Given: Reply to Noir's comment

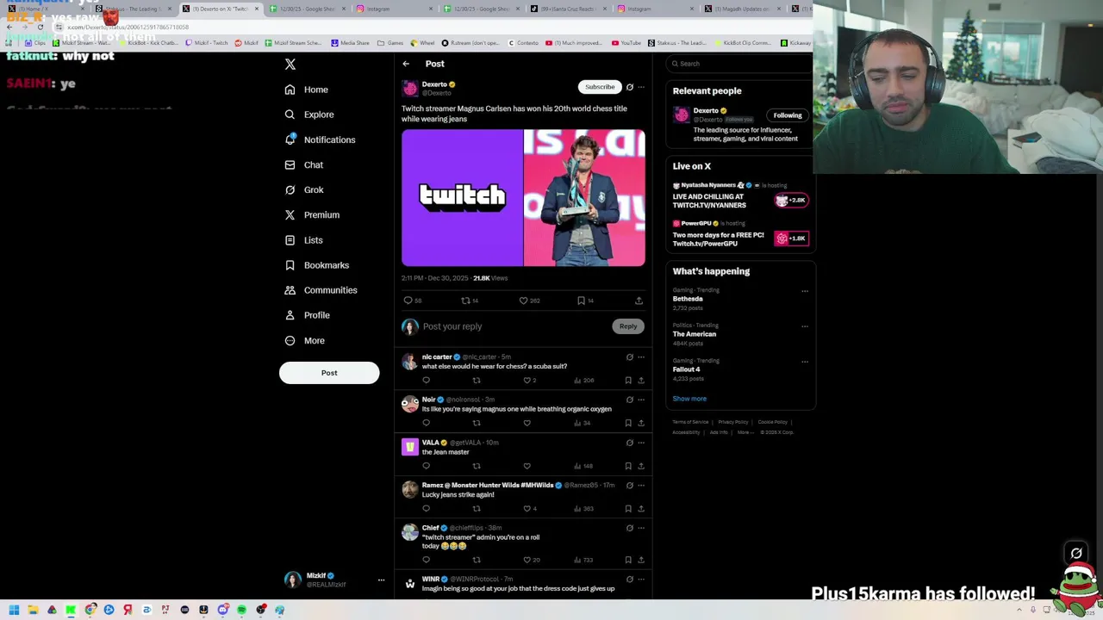Looking at the screenshot, I should [426, 423].
